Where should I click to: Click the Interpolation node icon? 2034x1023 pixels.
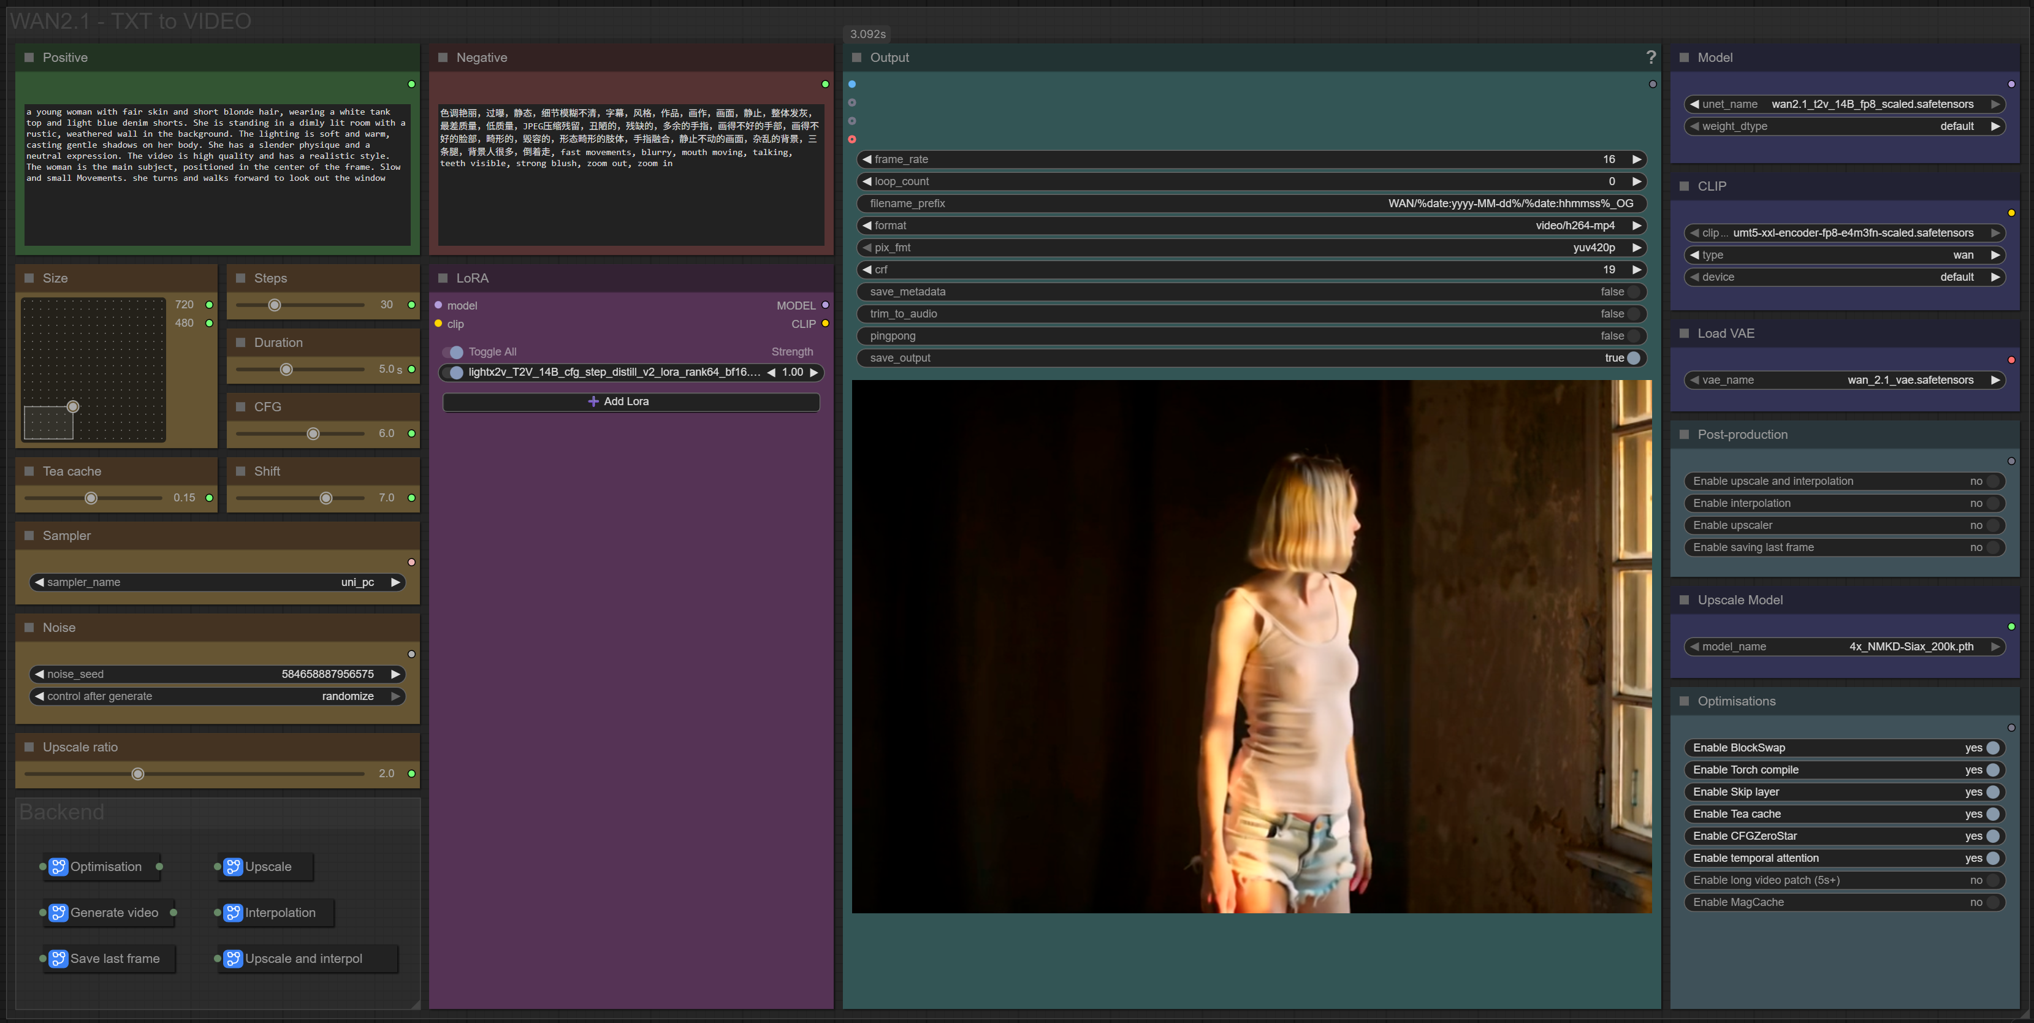point(233,913)
